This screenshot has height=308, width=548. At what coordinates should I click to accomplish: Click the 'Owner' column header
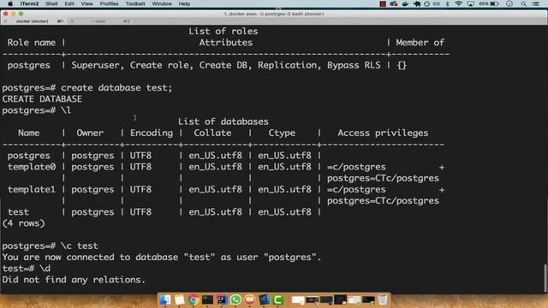(90, 133)
